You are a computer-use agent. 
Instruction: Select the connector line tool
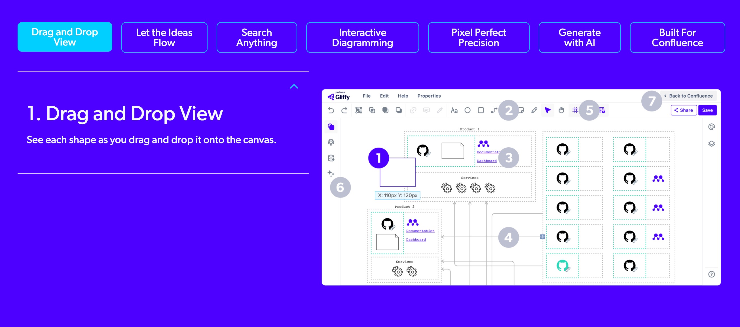pos(494,110)
